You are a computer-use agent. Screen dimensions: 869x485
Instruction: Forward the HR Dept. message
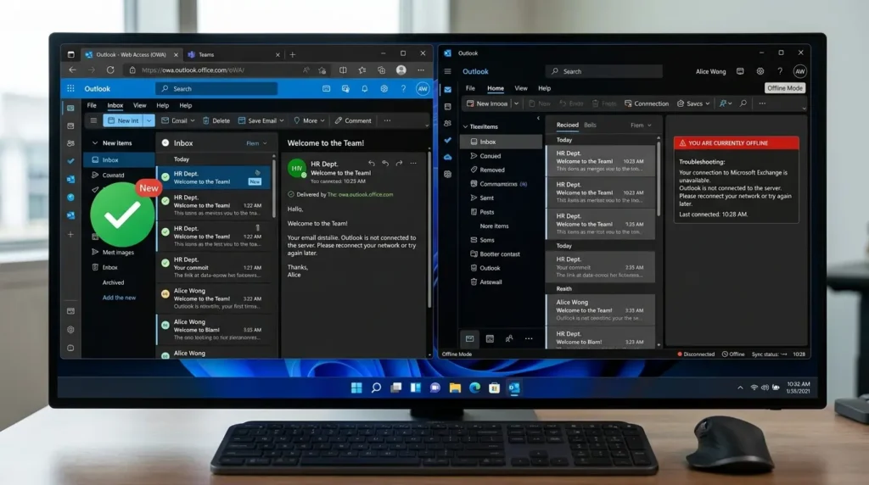click(399, 164)
